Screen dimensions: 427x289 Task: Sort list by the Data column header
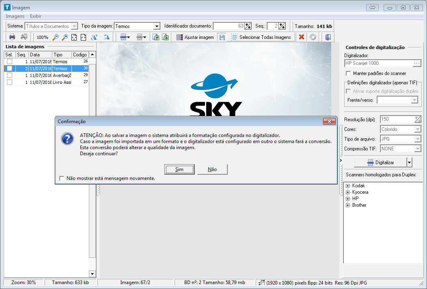click(40, 55)
